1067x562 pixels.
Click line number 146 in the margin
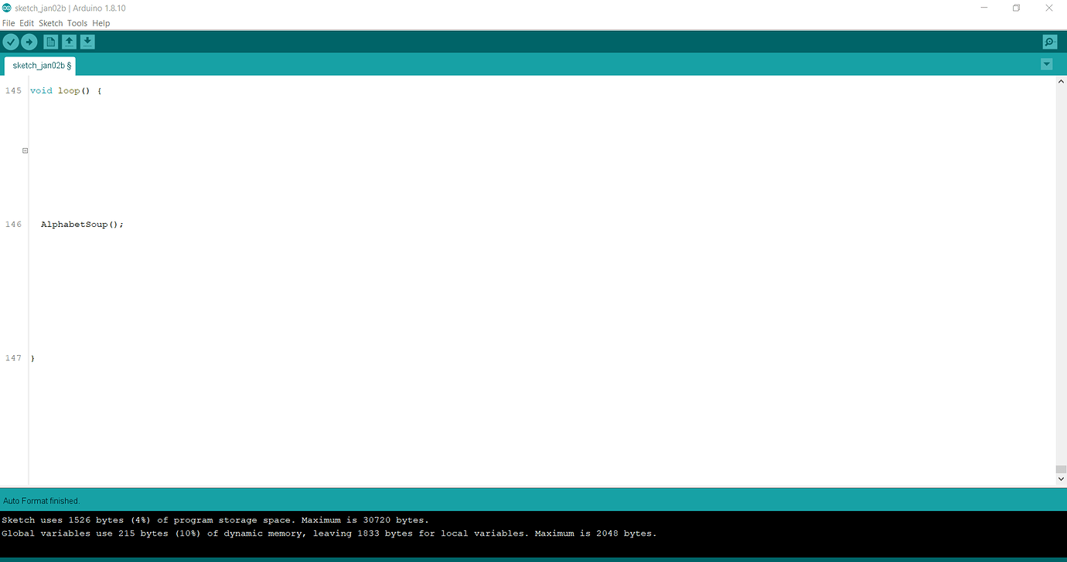[13, 224]
